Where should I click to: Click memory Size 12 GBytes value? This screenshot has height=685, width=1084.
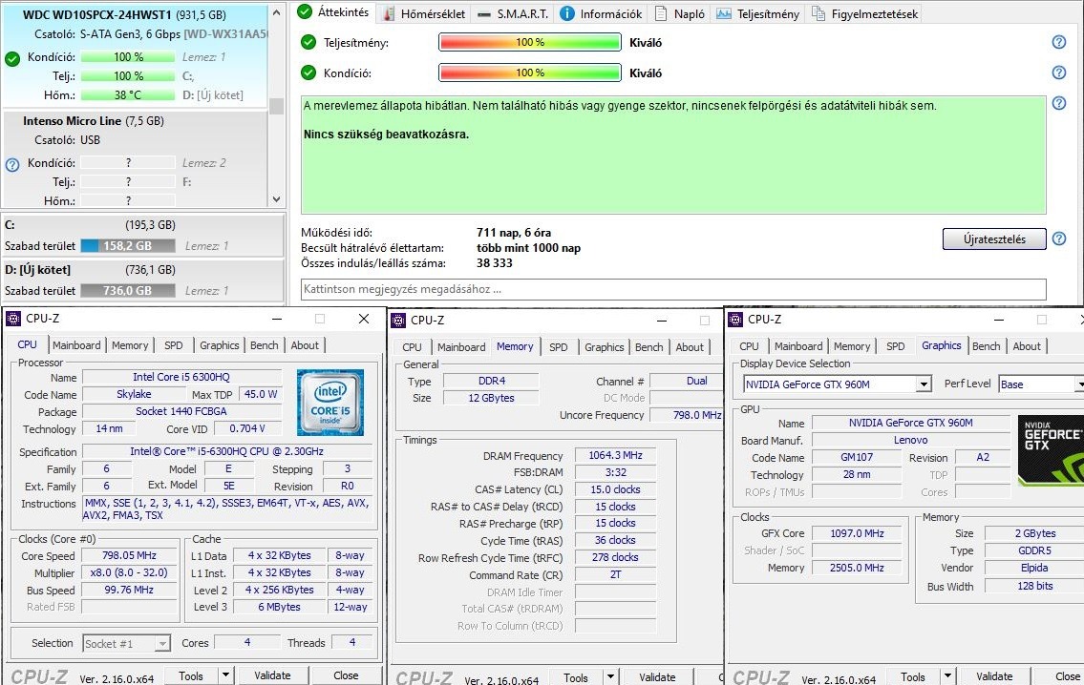coord(491,398)
